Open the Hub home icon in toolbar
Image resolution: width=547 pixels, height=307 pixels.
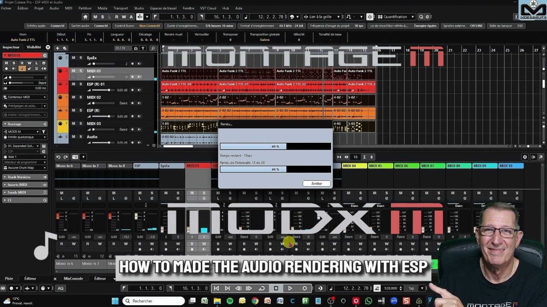coord(85,17)
